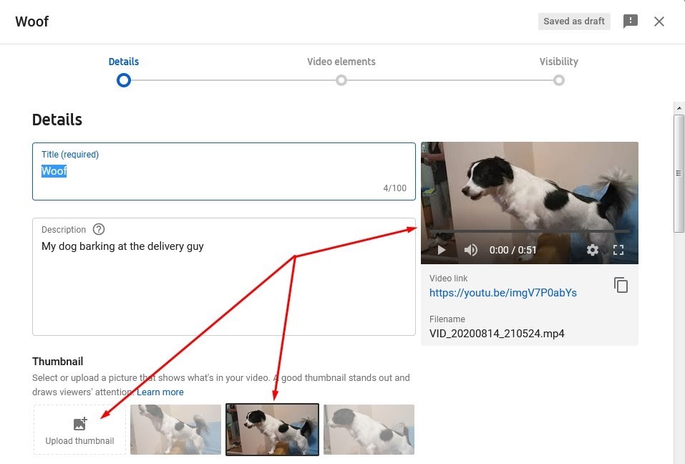The image size is (685, 464).
Task: Click the 4/100 character counter
Action: coord(394,188)
